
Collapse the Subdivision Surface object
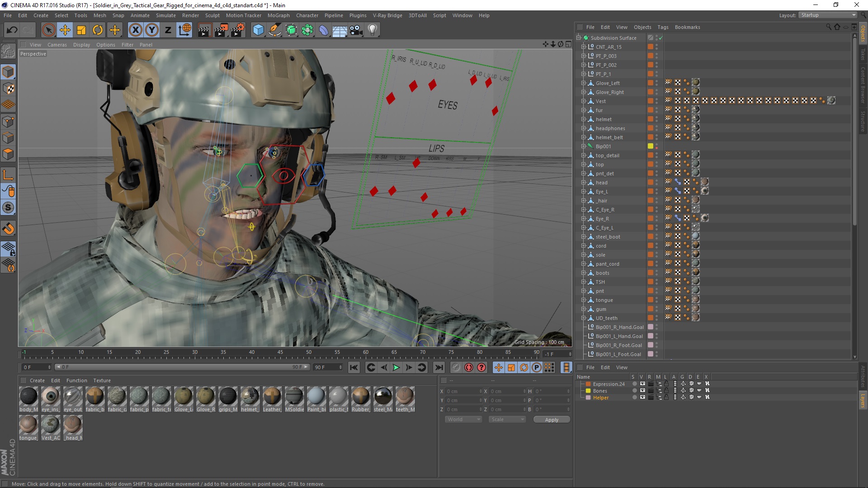(578, 38)
